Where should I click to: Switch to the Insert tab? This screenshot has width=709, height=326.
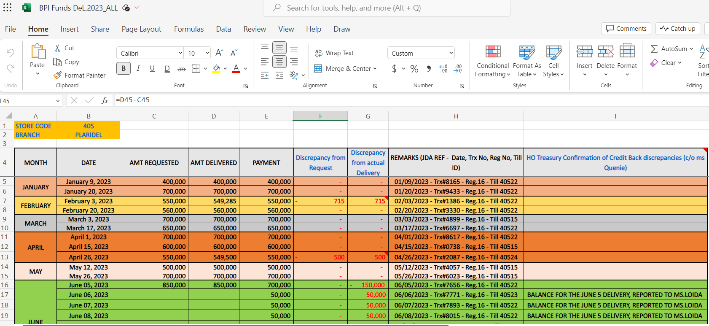(70, 29)
